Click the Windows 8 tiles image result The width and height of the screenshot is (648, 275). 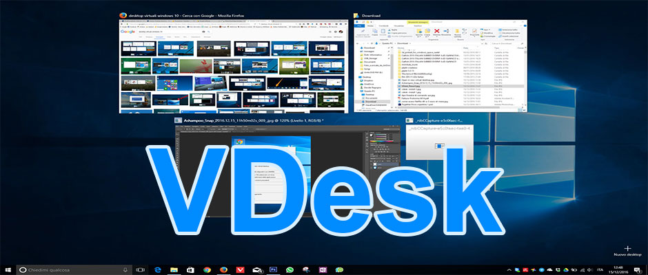(x=175, y=83)
